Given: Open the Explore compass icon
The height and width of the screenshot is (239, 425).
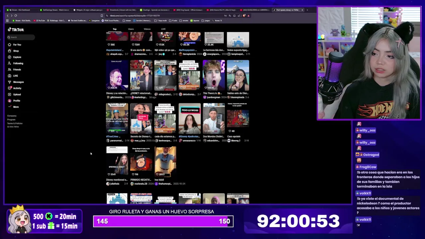Looking at the screenshot, I should click(x=9, y=57).
